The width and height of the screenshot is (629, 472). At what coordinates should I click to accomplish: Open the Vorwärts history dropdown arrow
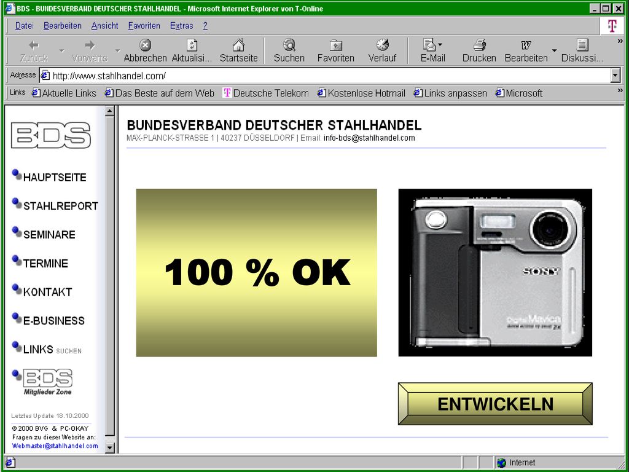[x=117, y=50]
